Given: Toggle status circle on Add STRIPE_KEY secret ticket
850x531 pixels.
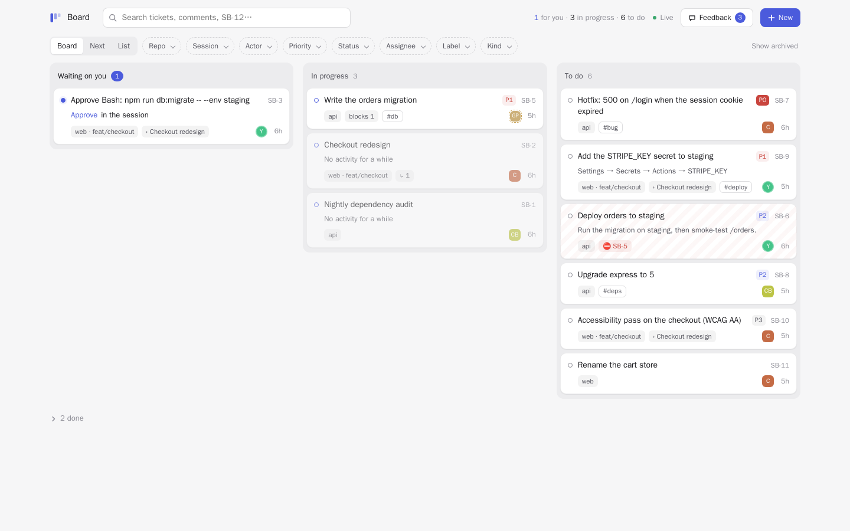Looking at the screenshot, I should pos(570,156).
